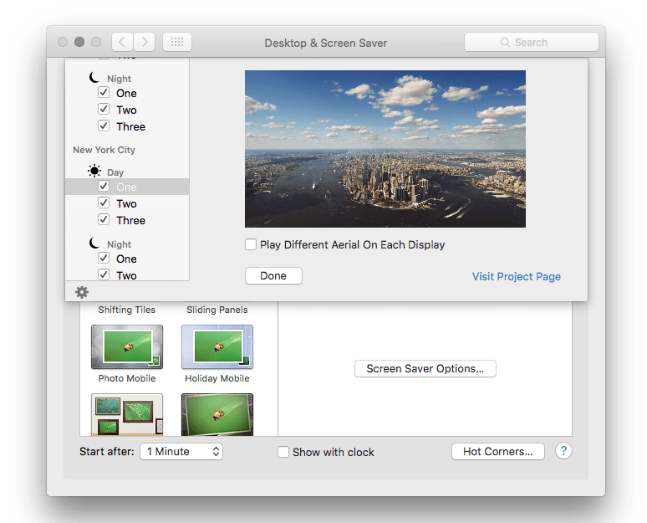Select the Photo Mobile screen saver thumbnail
Screen dimensions: 647x523
point(127,346)
